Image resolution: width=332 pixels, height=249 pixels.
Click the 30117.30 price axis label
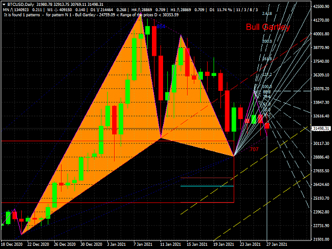click(321, 143)
